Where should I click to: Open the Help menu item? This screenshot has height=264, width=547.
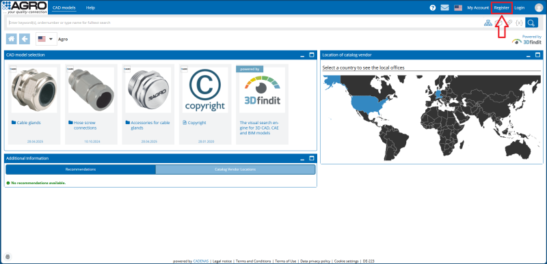coord(90,8)
